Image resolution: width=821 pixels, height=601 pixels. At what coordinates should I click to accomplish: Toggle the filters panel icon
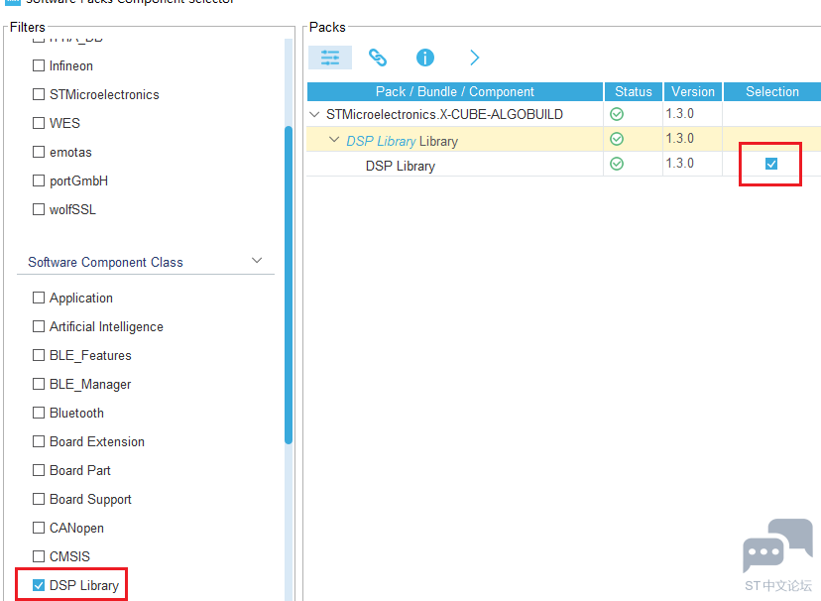click(x=330, y=58)
